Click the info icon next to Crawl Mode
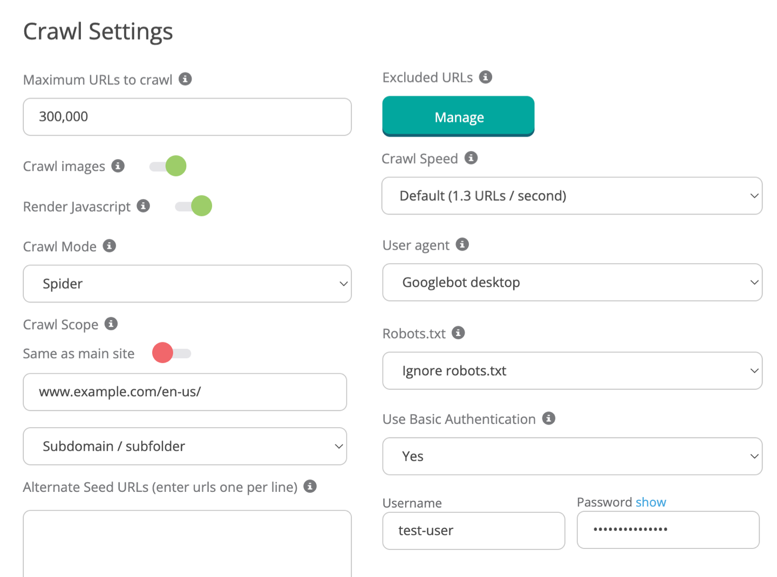The image size is (777, 577). tap(109, 245)
